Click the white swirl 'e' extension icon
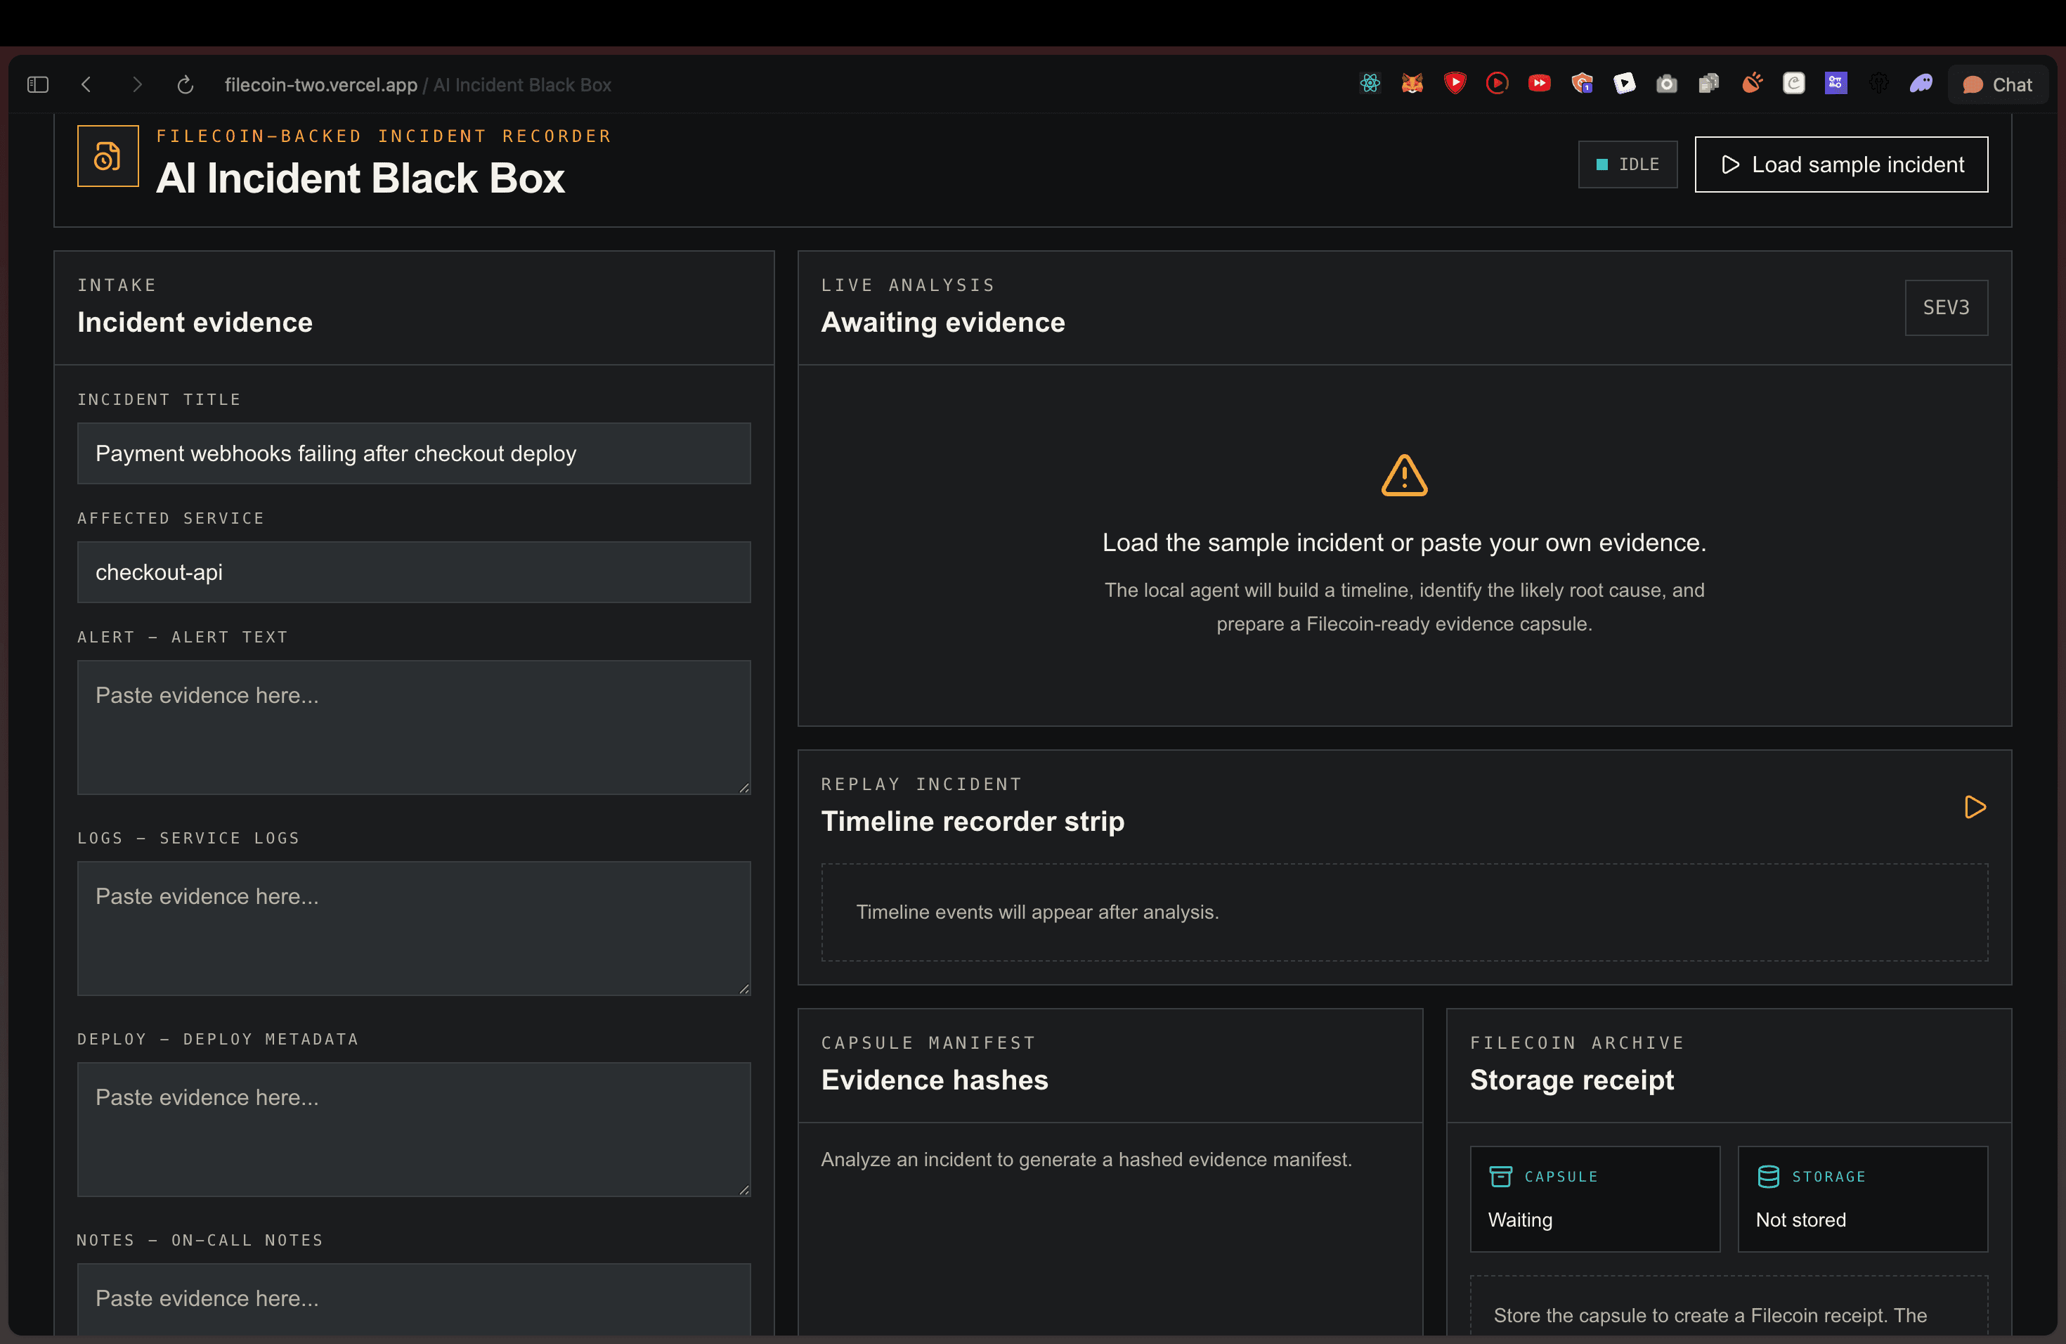The width and height of the screenshot is (2066, 1344). click(1794, 84)
